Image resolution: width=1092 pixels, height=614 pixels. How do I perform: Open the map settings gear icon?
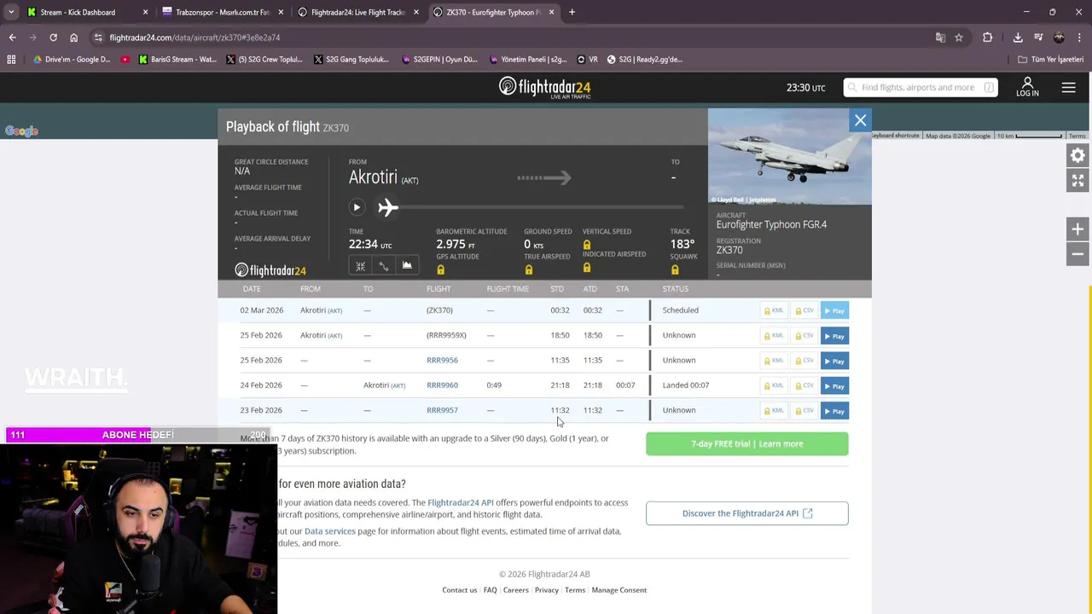pyautogui.click(x=1077, y=155)
